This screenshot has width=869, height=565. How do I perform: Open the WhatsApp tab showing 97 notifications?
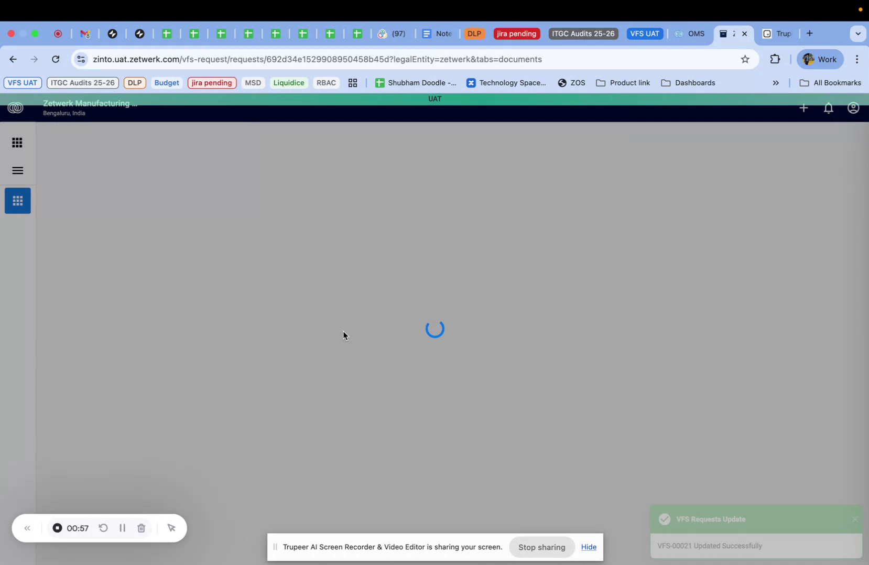[391, 34]
